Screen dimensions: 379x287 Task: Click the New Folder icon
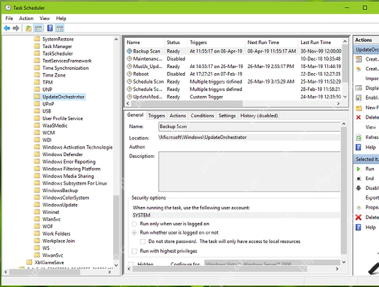(x=359, y=108)
